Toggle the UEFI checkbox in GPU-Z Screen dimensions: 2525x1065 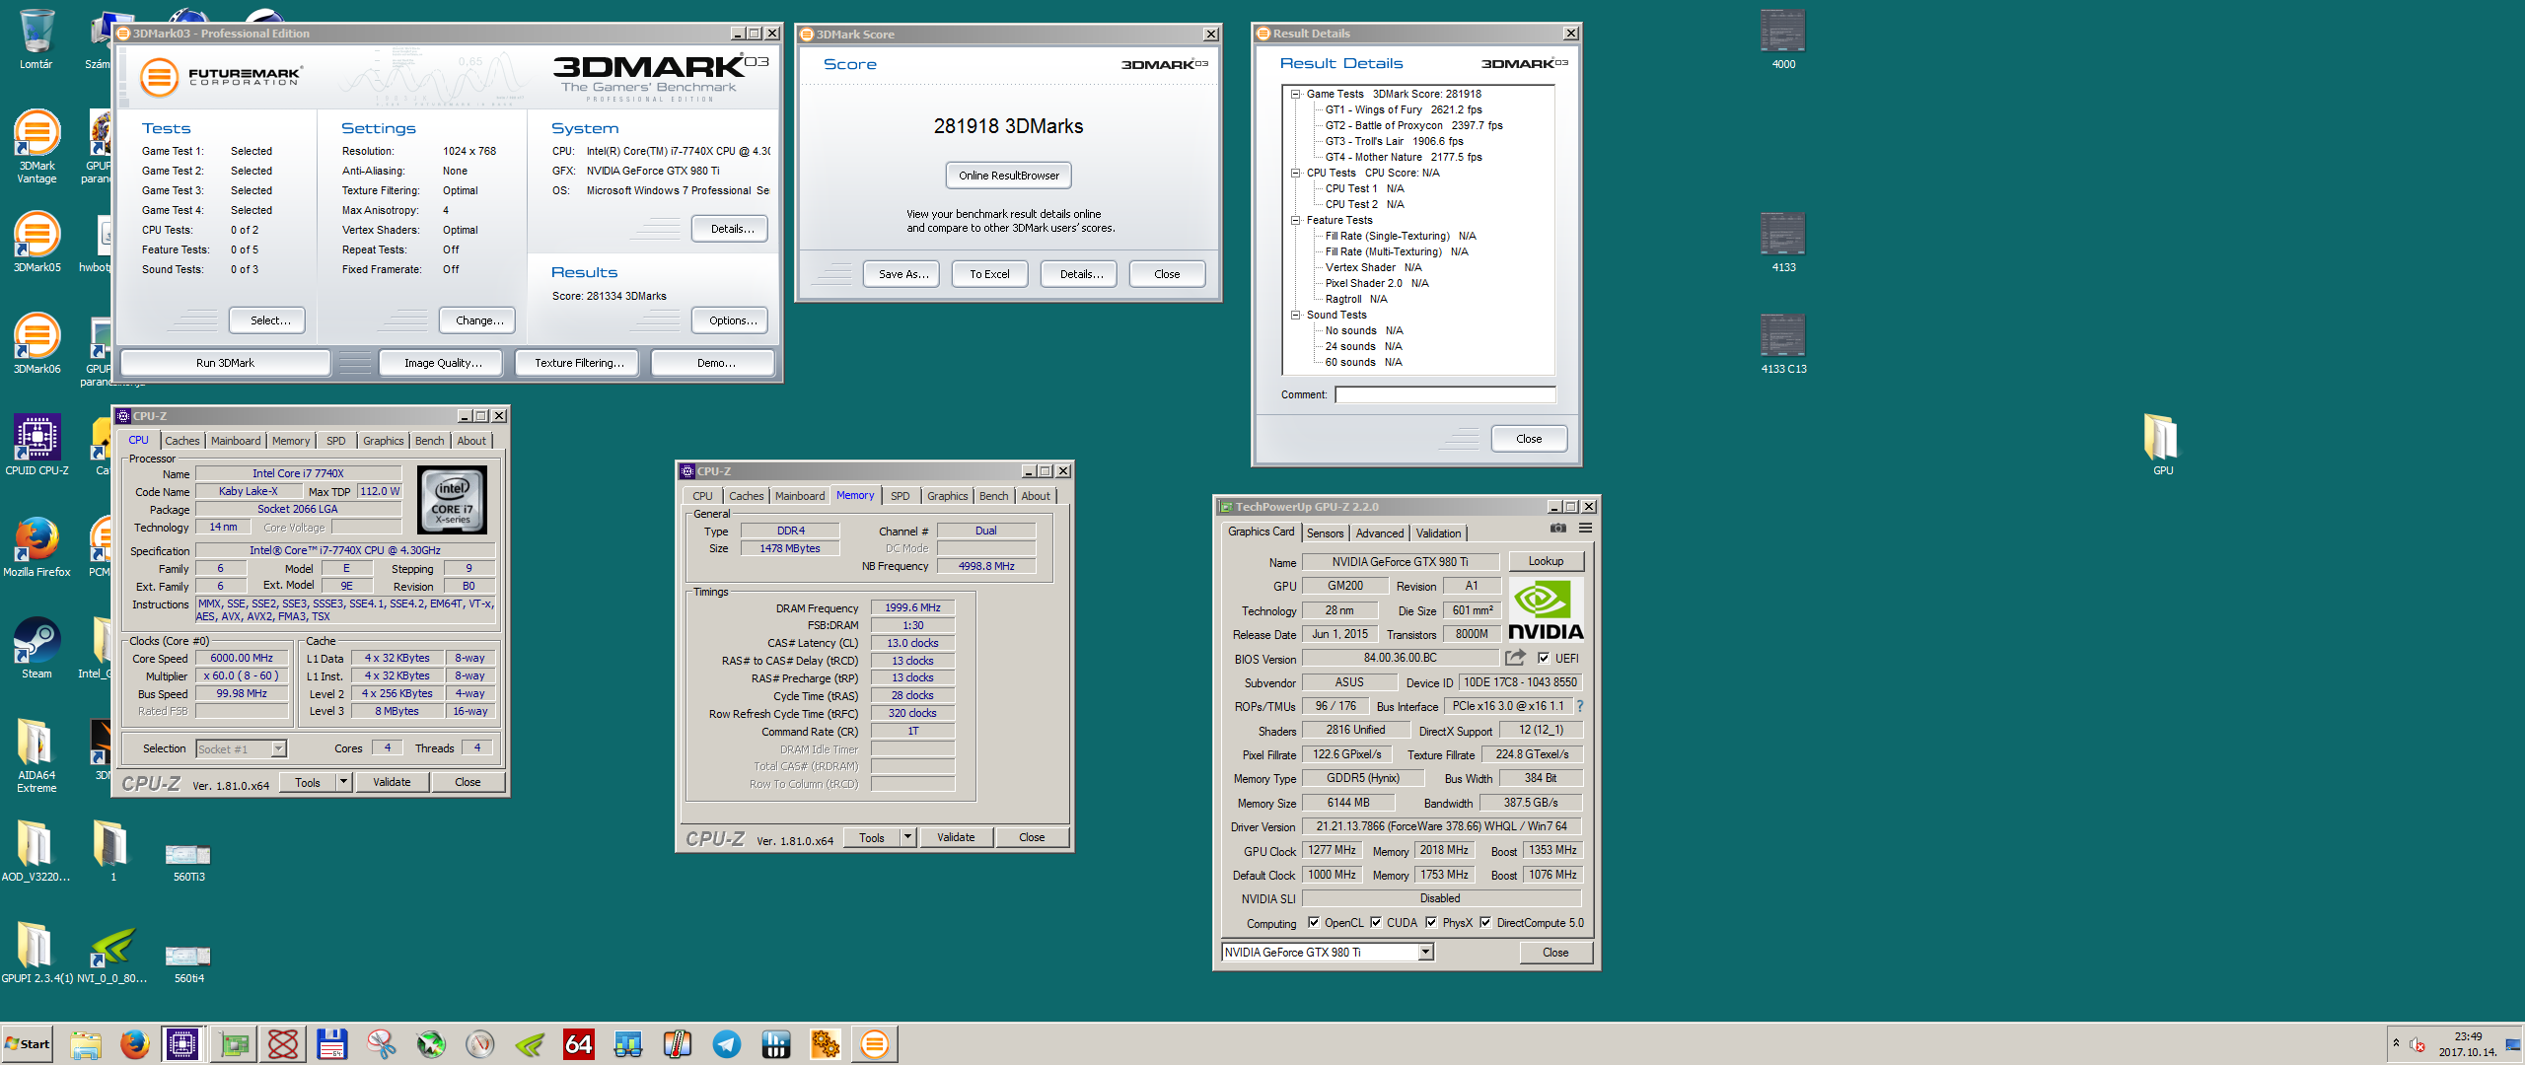coord(1545,659)
